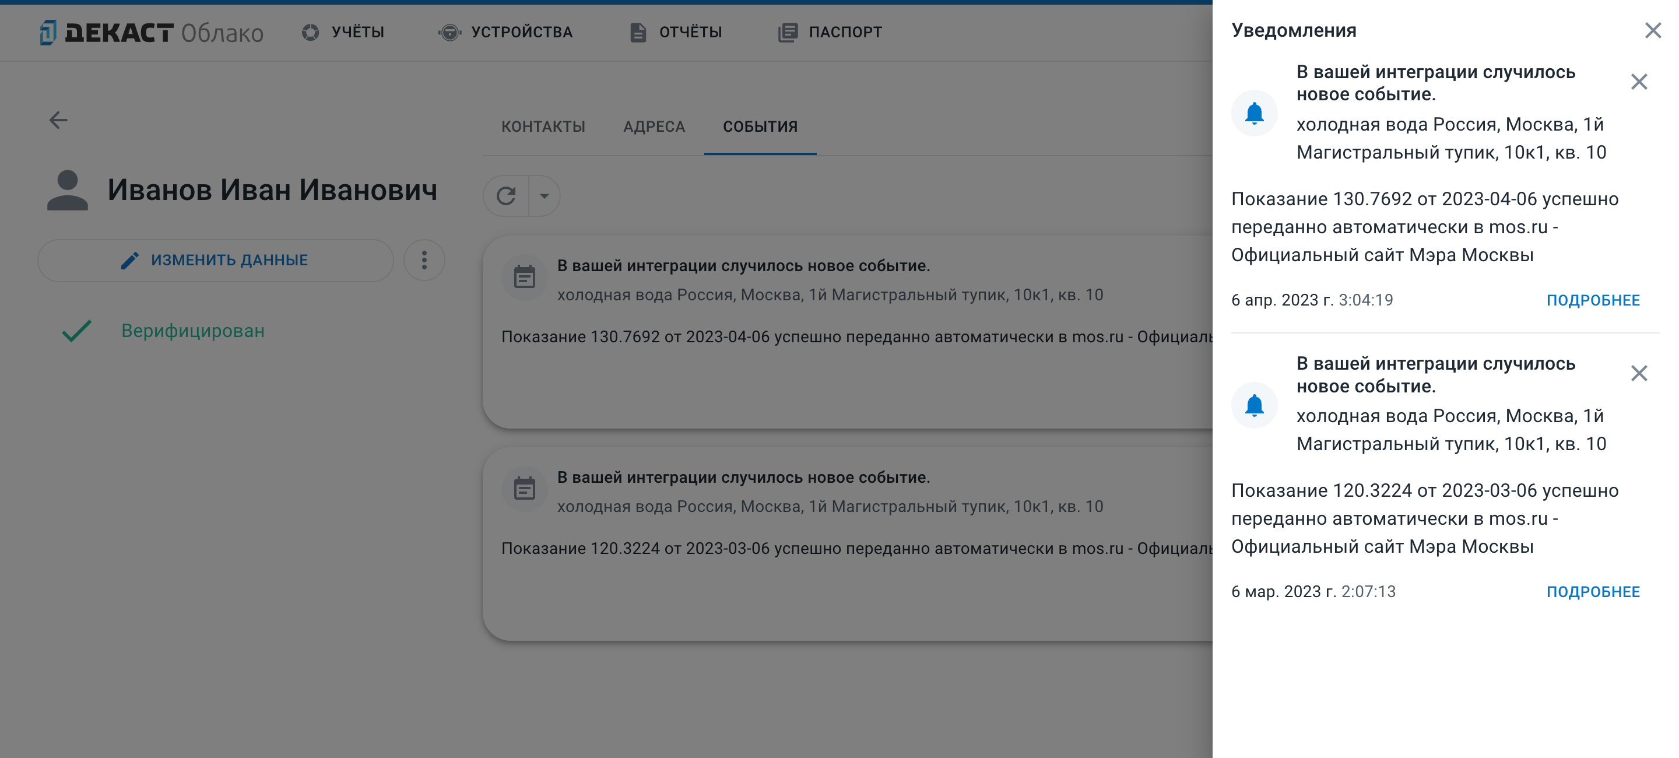Image resolution: width=1679 pixels, height=758 pixels.
Task: Select the События tab
Action: click(760, 127)
